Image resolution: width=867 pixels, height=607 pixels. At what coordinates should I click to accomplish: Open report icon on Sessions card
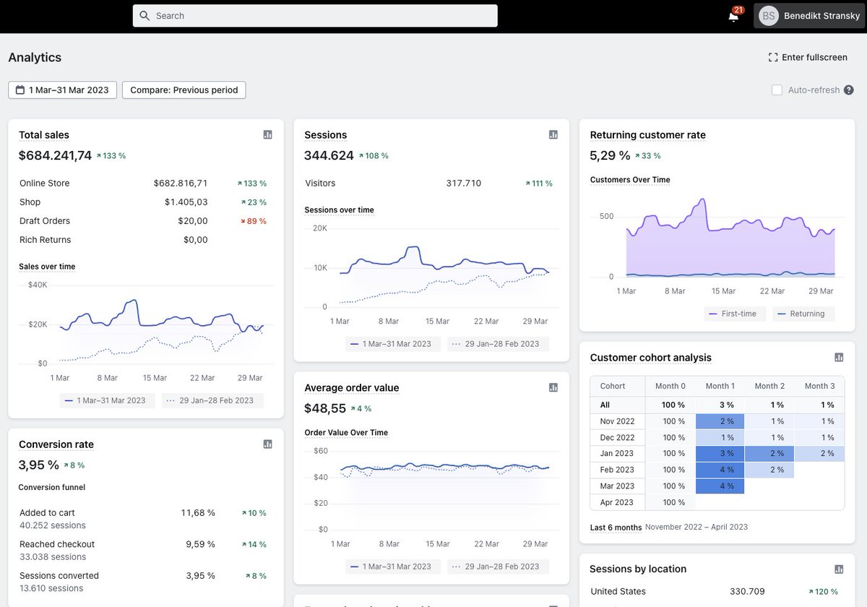point(553,134)
